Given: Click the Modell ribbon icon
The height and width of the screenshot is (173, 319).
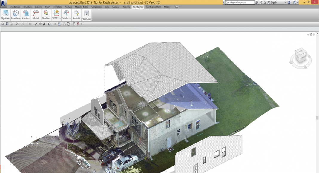Looking at the screenshot, I should [x=36, y=15].
